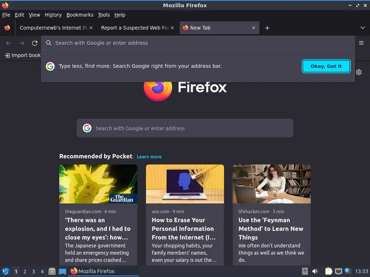Open the Bookmarks menu
This screenshot has width=370, height=277.
(80, 15)
